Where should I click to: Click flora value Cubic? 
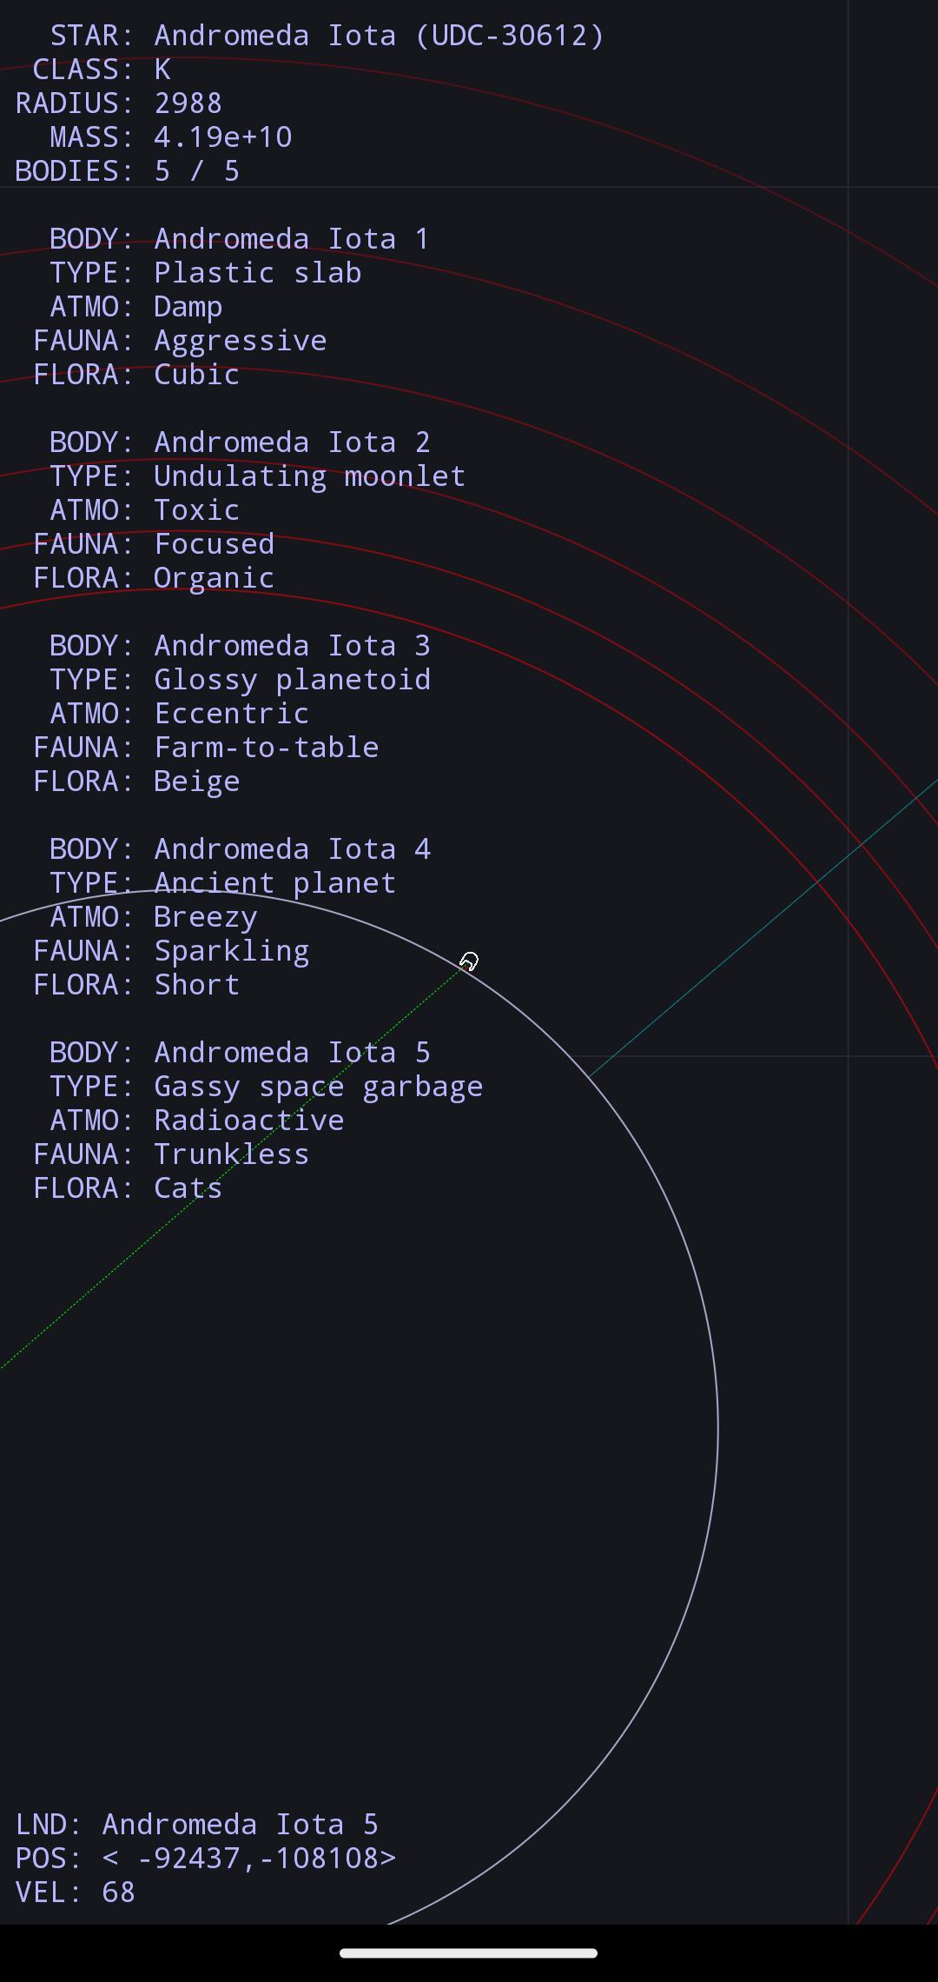pyautogui.click(x=197, y=375)
